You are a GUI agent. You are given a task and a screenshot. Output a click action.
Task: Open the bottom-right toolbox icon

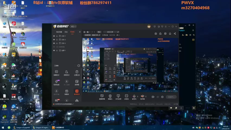click(77, 101)
